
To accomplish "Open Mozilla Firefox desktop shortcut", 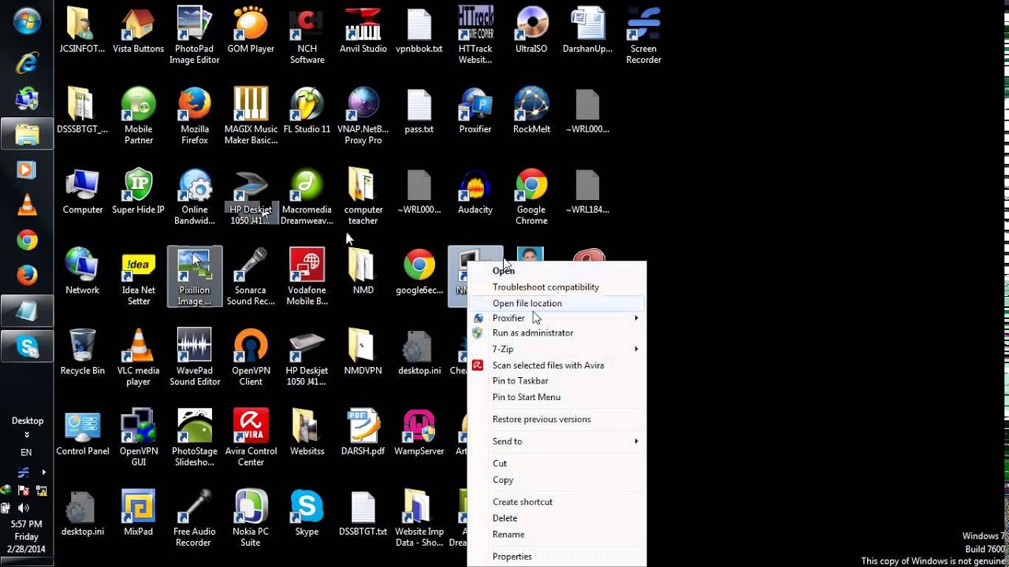I will coord(195,116).
